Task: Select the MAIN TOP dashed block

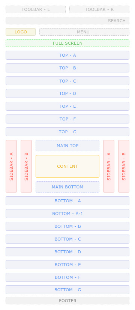Action: [67, 146]
